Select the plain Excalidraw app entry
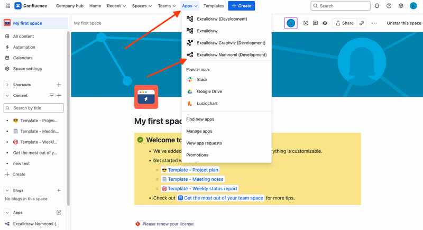Image resolution: width=423 pixels, height=230 pixels. point(227,31)
